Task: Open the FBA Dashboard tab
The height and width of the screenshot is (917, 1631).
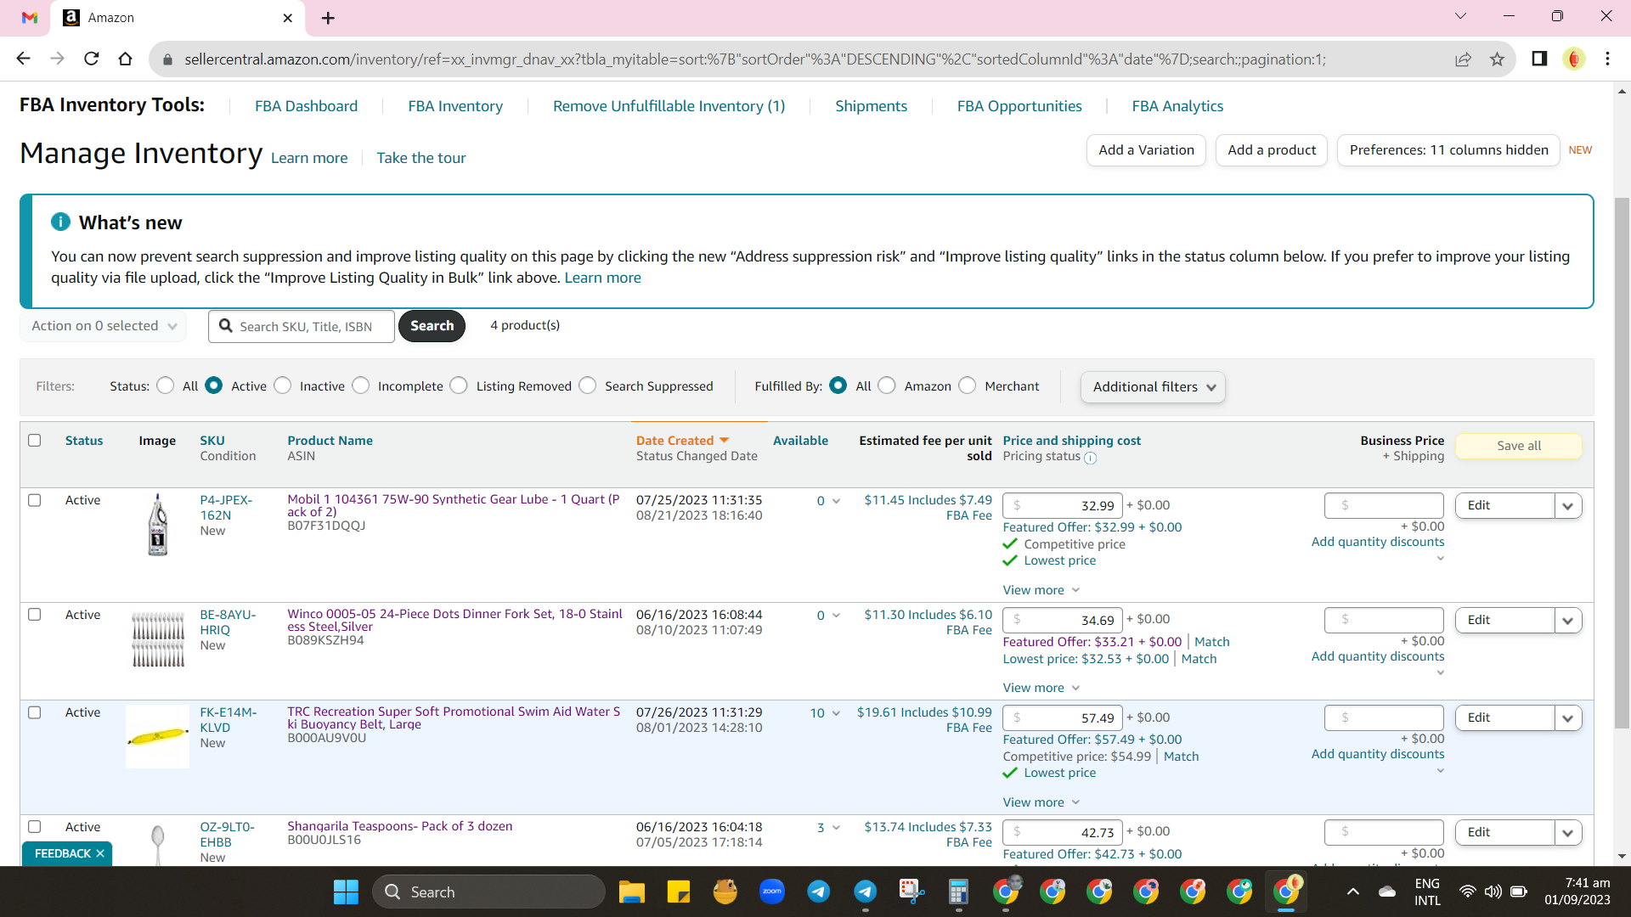Action: pos(306,106)
